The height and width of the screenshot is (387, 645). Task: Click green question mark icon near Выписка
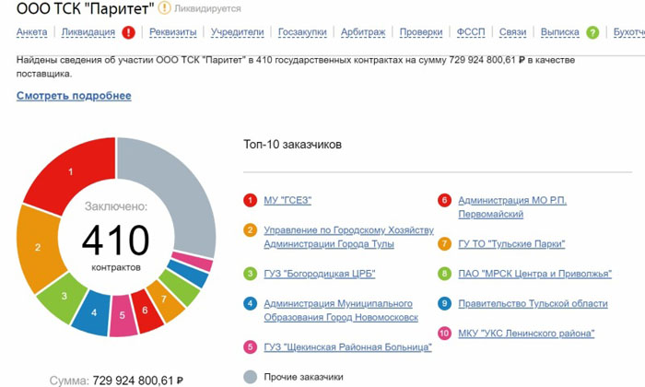(x=592, y=32)
